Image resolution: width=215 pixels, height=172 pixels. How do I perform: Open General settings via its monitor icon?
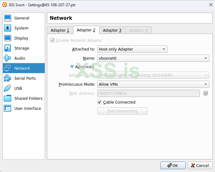point(8,18)
